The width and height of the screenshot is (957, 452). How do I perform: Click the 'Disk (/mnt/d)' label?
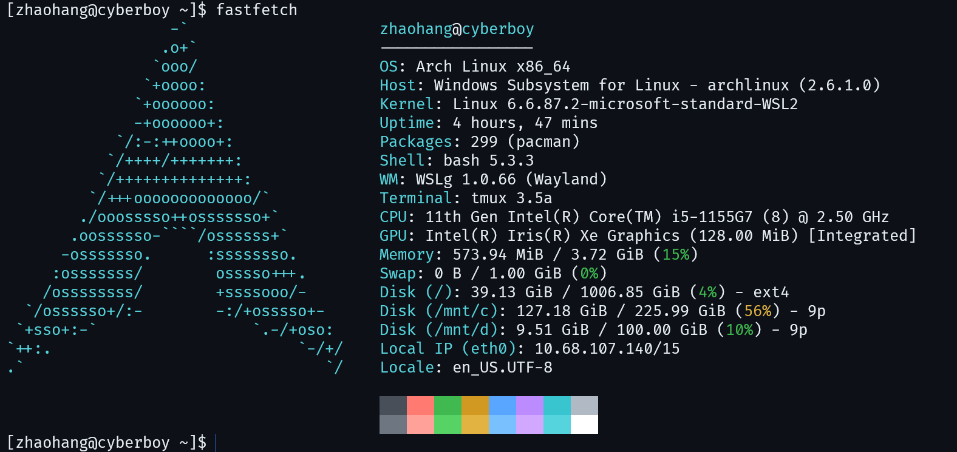(x=438, y=330)
